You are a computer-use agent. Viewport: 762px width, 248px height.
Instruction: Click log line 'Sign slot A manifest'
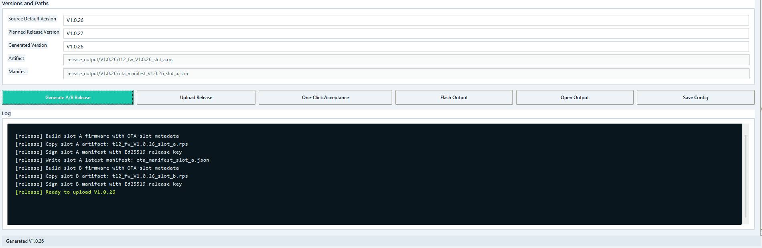(99, 152)
